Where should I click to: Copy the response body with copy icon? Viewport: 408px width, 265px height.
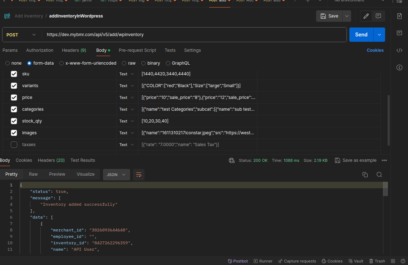click(x=365, y=175)
